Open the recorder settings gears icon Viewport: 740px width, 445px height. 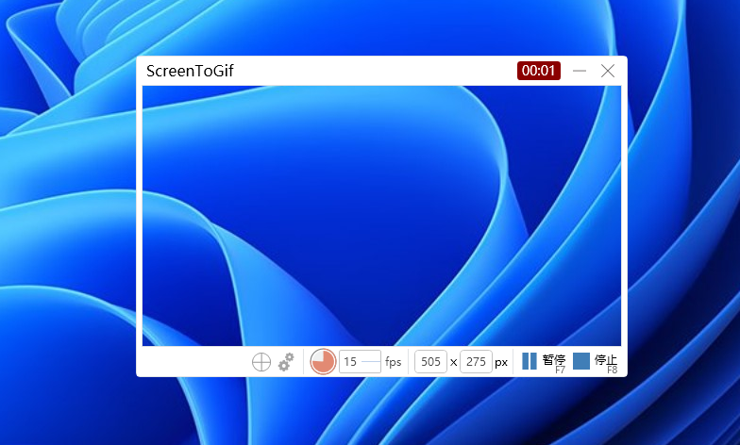[287, 362]
